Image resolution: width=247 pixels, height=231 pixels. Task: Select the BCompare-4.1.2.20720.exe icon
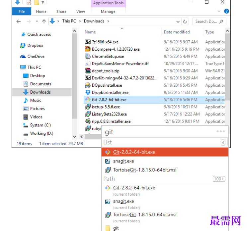point(88,49)
